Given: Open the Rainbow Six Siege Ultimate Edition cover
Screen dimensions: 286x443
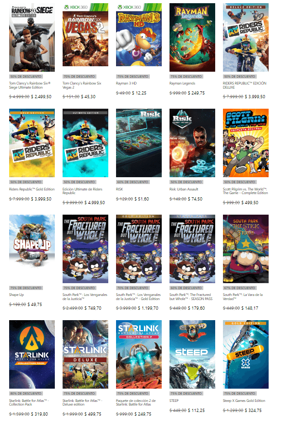Looking at the screenshot, I should tap(32, 37).
